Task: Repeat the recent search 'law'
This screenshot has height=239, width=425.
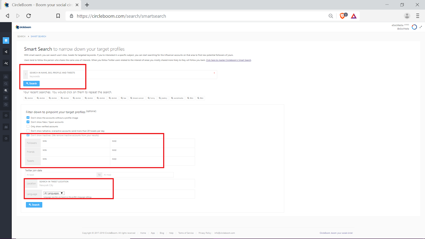Action: [x=124, y=98]
